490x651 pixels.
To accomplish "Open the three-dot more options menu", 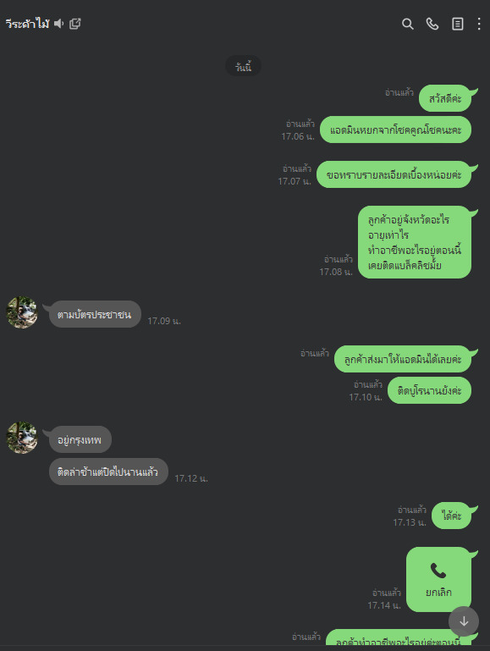I will tap(479, 24).
